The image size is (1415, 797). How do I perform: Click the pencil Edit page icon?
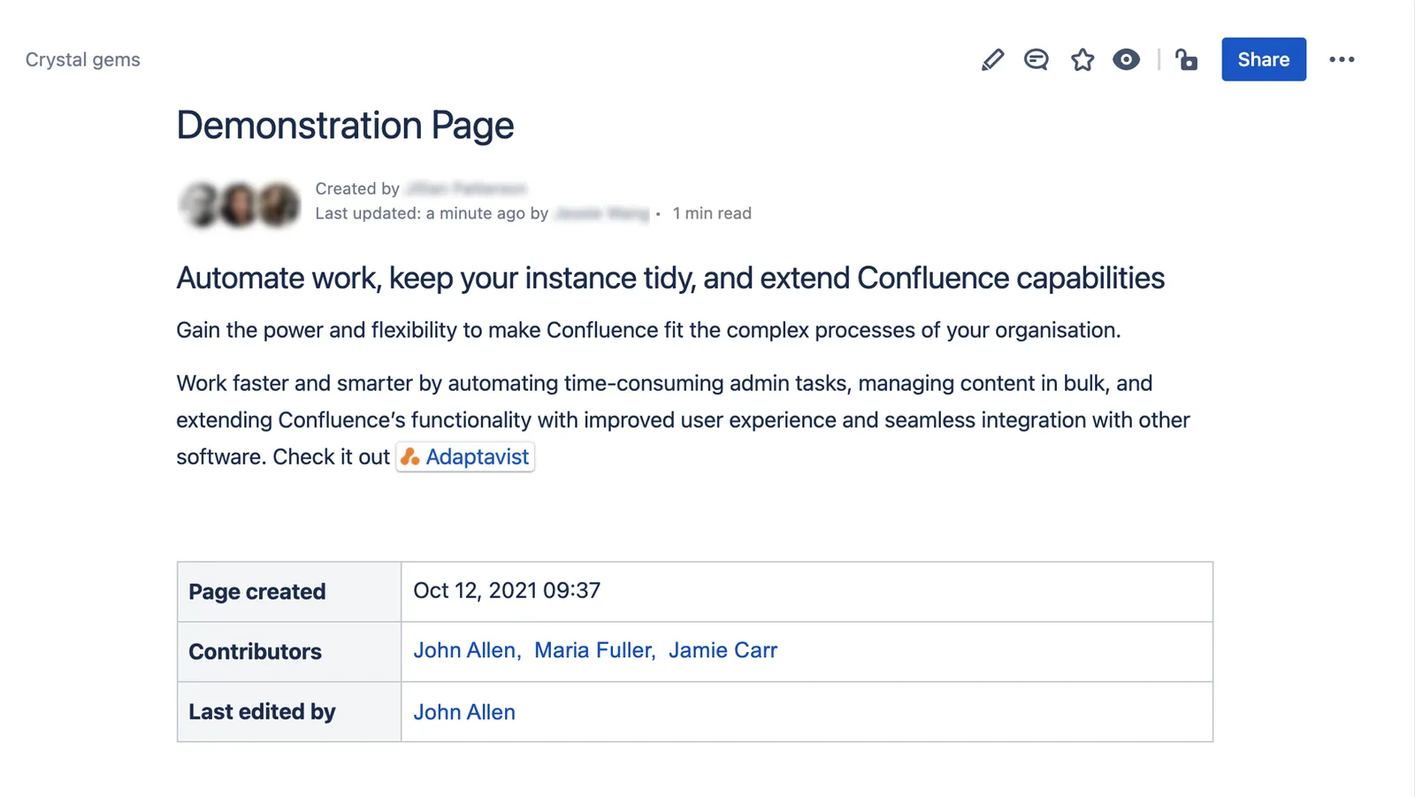point(992,59)
